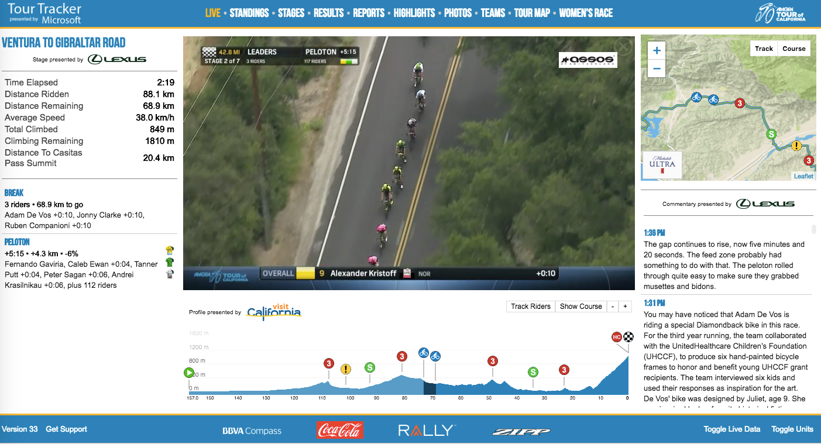This screenshot has height=444, width=821.
Task: Zoom out the profile with the minus button
Action: (613, 307)
